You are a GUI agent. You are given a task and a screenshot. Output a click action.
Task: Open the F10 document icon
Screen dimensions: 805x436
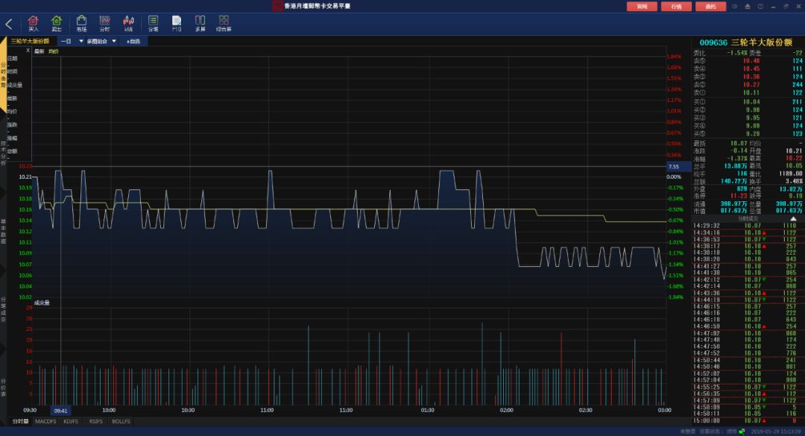(177, 24)
